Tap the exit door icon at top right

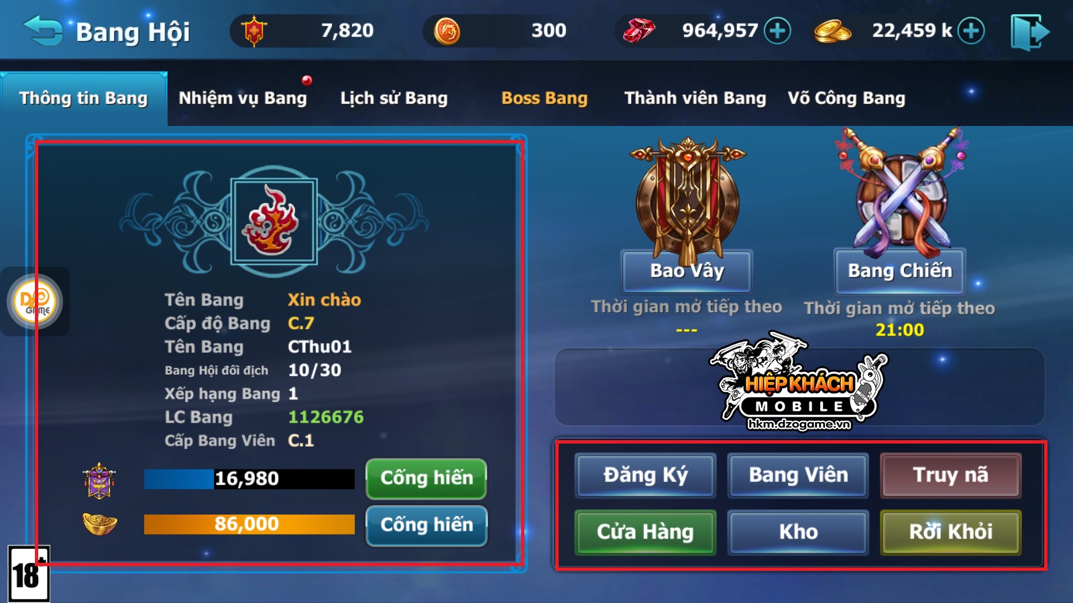pyautogui.click(x=1029, y=31)
